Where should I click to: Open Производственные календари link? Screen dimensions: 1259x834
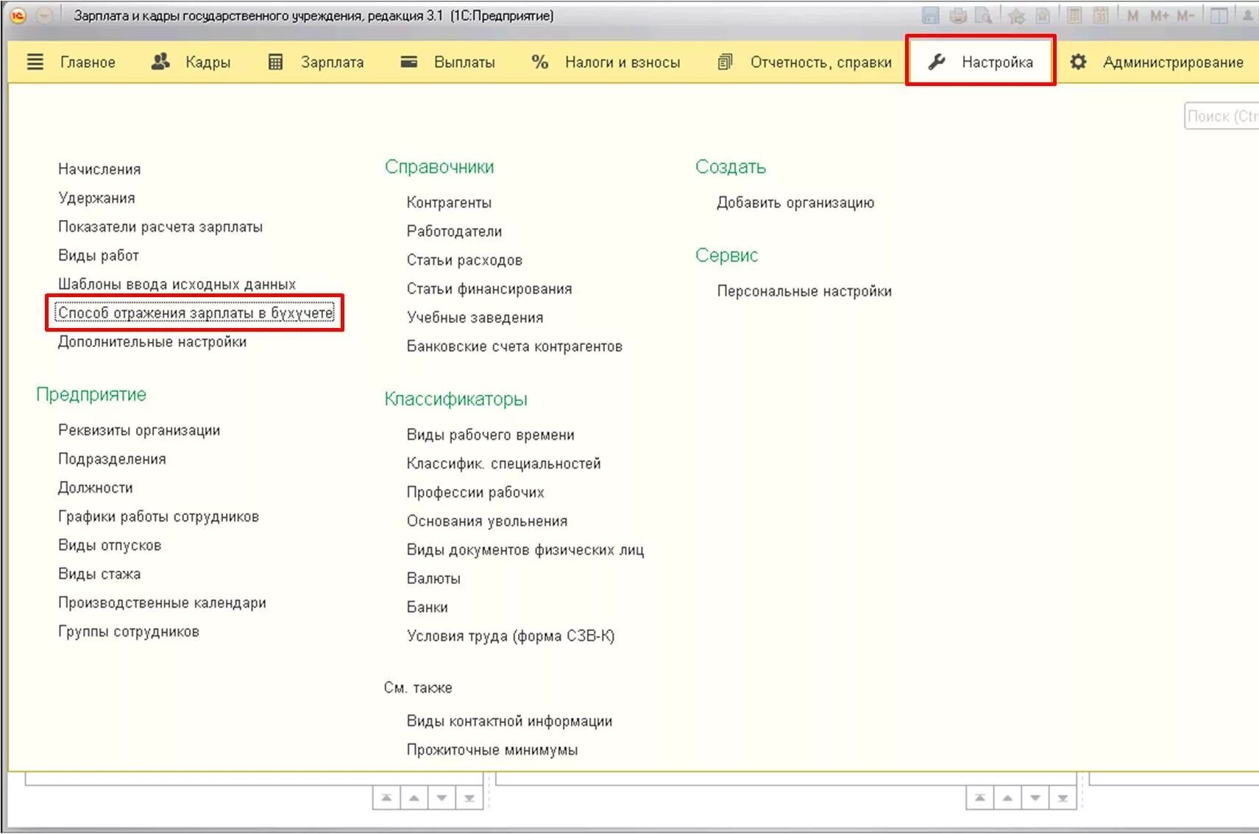point(162,602)
